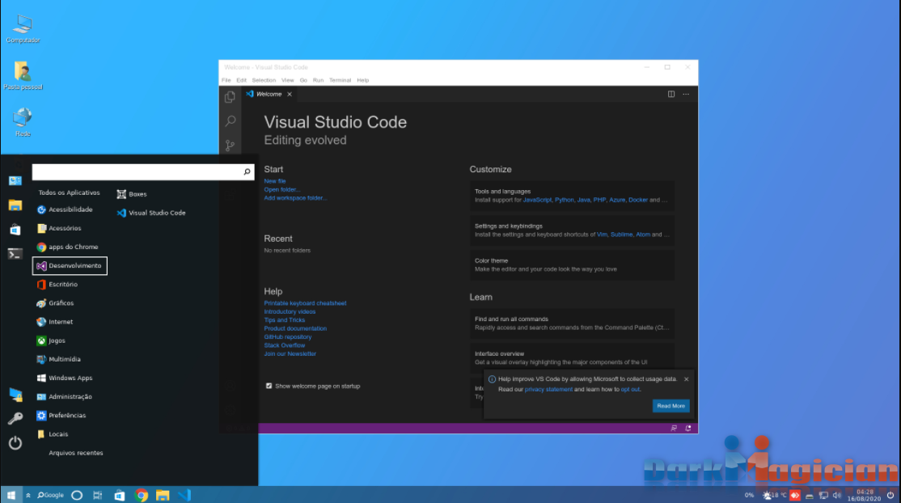901x503 pixels.
Task: Open the File menu in VS Code
Action: [226, 81]
